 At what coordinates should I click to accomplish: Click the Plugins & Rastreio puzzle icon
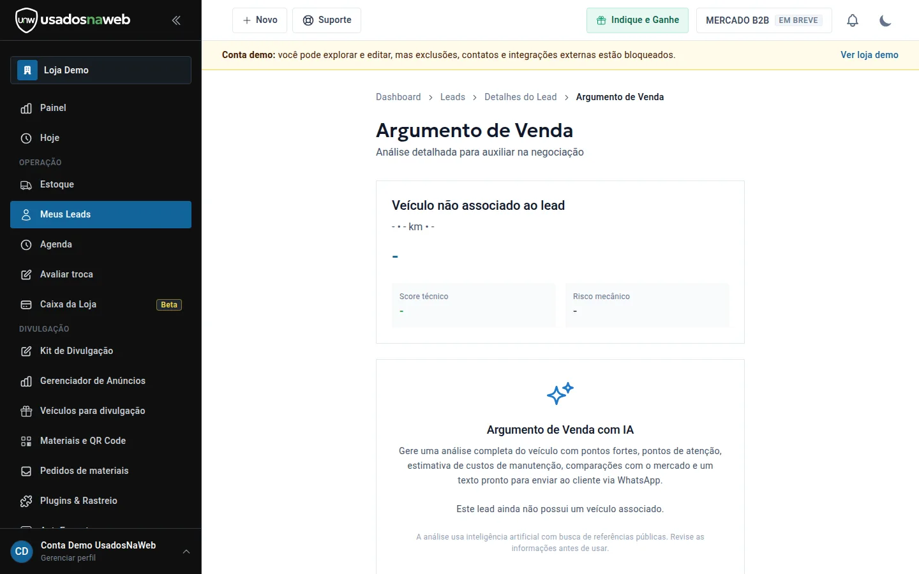coord(26,501)
